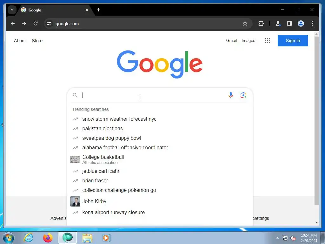Click the blue Sign in button

[293, 41]
